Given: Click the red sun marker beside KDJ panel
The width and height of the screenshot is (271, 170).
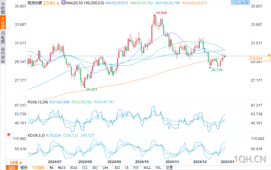Looking at the screenshot, I should [x=9, y=135].
